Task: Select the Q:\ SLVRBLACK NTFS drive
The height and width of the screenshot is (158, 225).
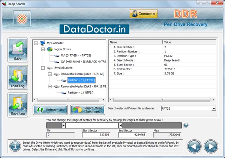Action: point(83,62)
